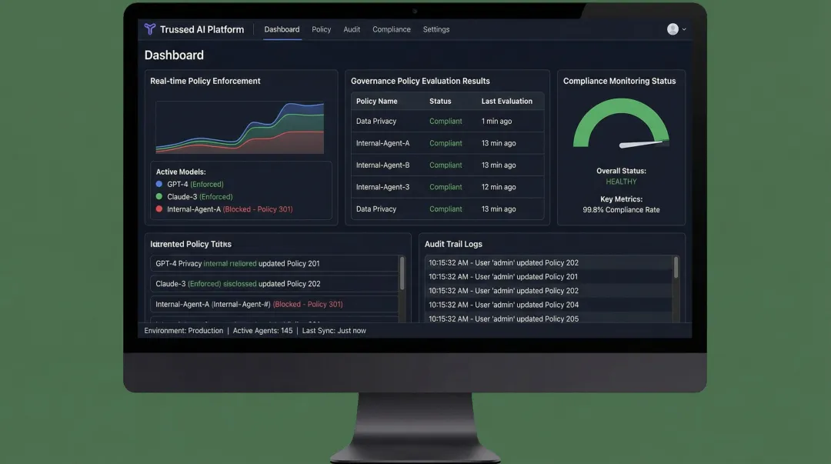Click the HEALTHY overall status link
This screenshot has width=831, height=464.
click(x=620, y=182)
